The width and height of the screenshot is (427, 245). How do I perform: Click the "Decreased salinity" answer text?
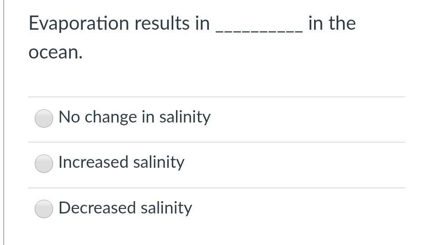(125, 208)
